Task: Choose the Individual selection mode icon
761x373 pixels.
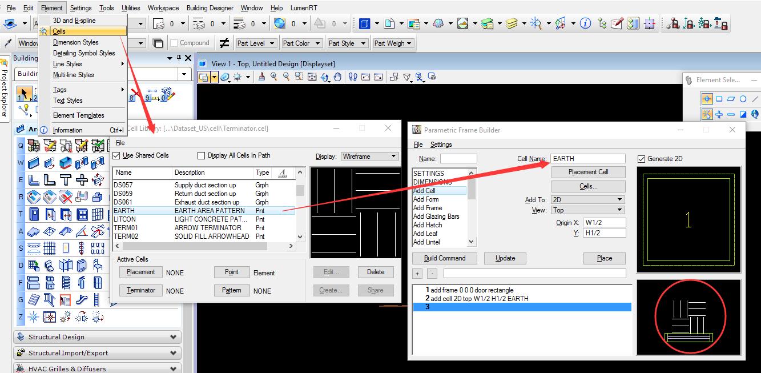Action: click(x=707, y=99)
